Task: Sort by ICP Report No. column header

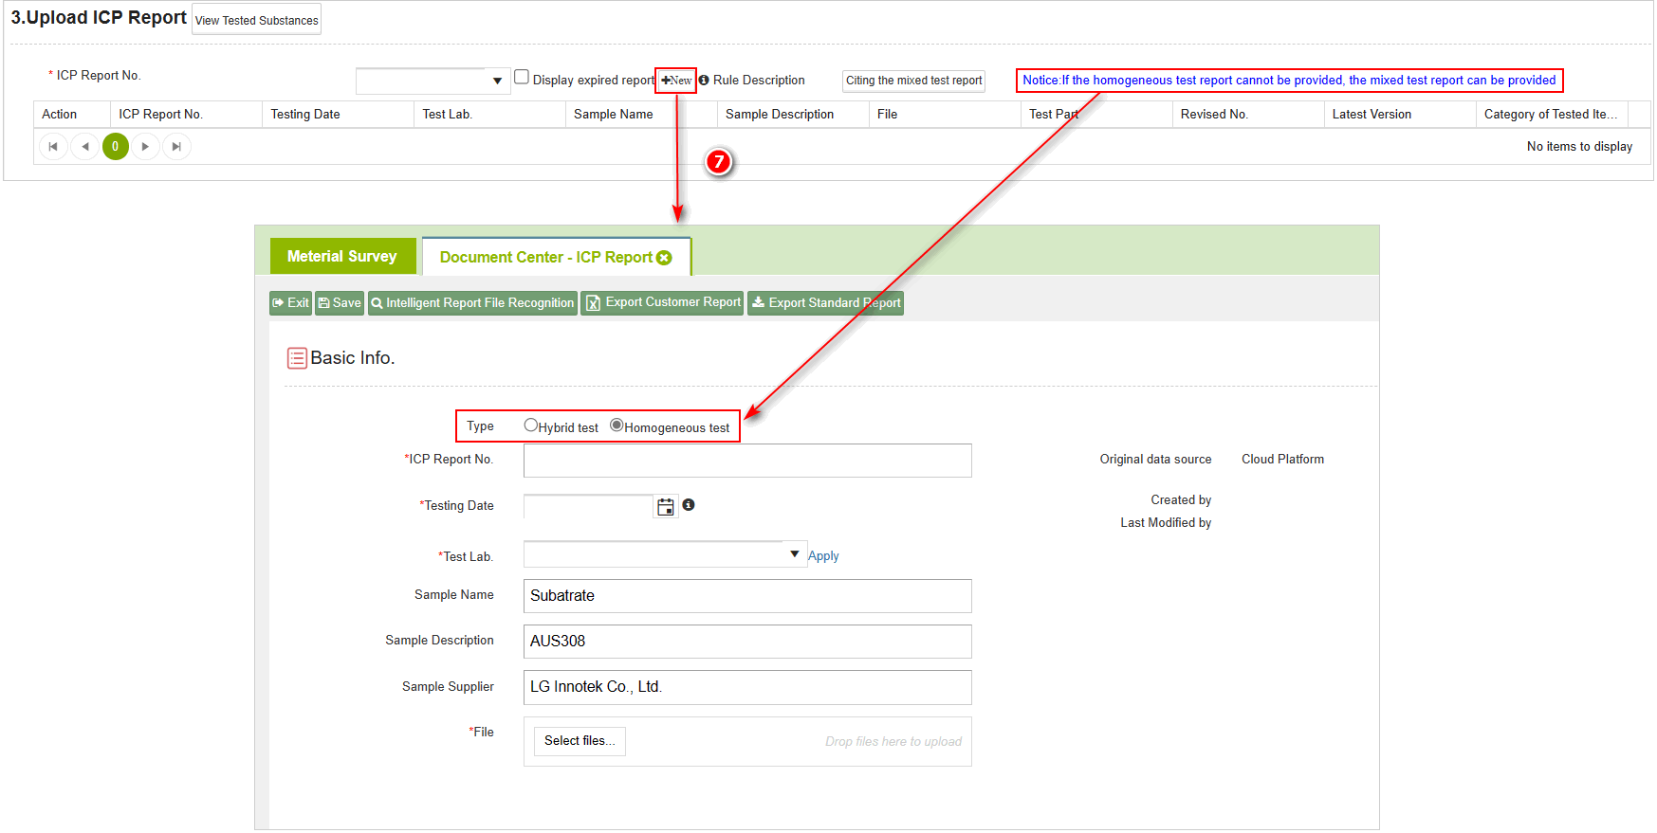Action: tap(186, 115)
